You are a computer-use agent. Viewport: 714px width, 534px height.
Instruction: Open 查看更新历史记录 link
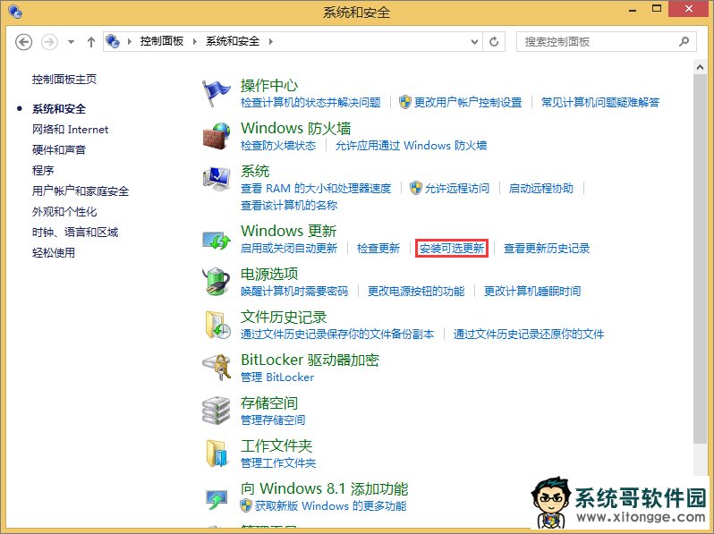click(x=547, y=249)
